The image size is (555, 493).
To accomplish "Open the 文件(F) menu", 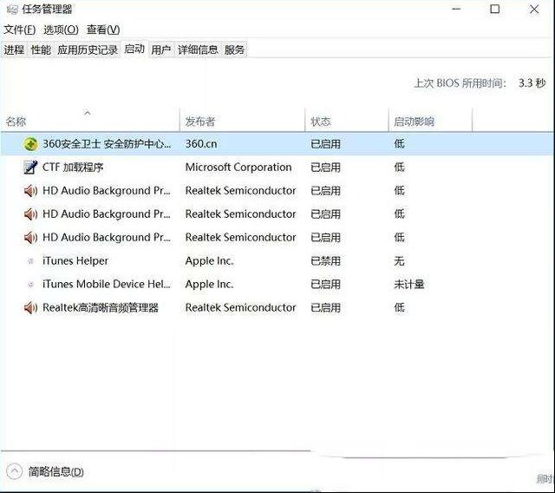I will [19, 30].
